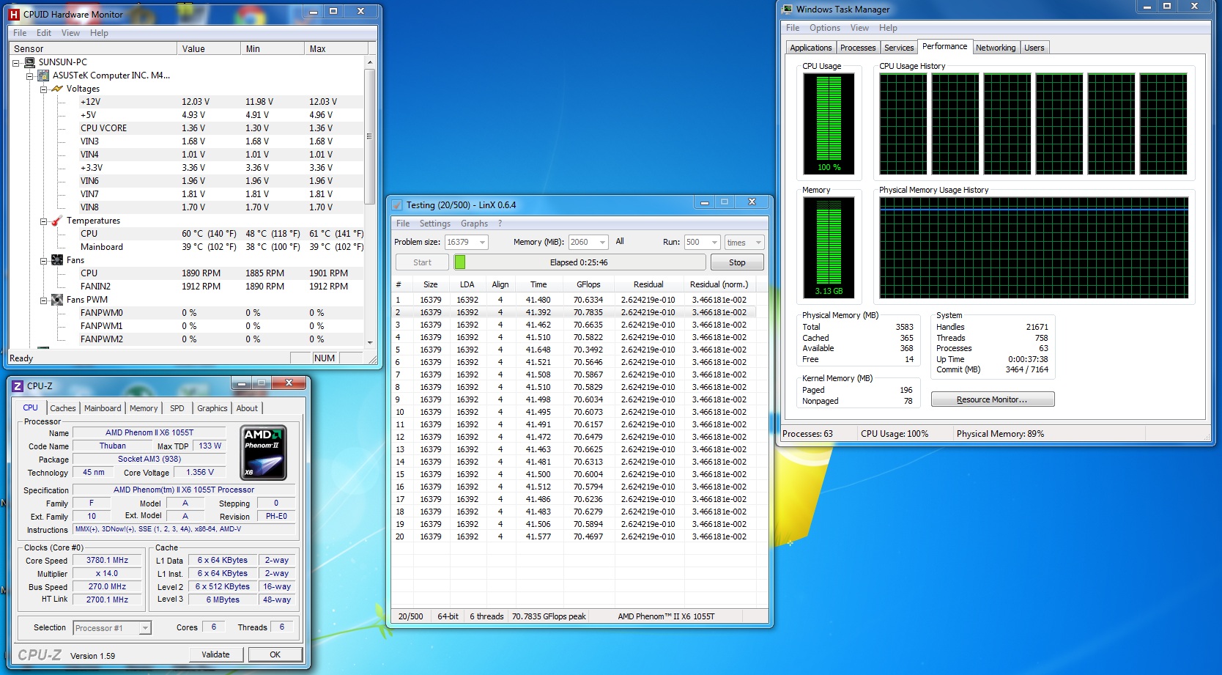
Task: Click the Fans PWM icon in sensor tree
Action: point(56,300)
